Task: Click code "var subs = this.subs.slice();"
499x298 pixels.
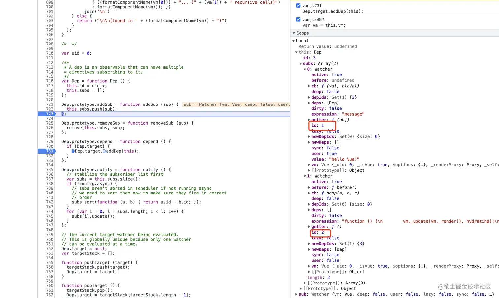Action: pyautogui.click(x=103, y=179)
